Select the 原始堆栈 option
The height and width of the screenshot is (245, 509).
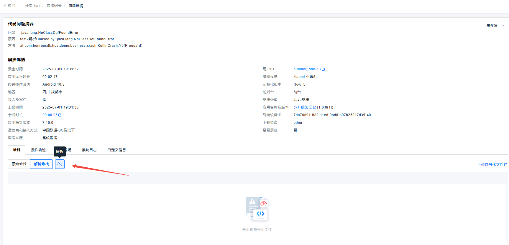point(19,164)
